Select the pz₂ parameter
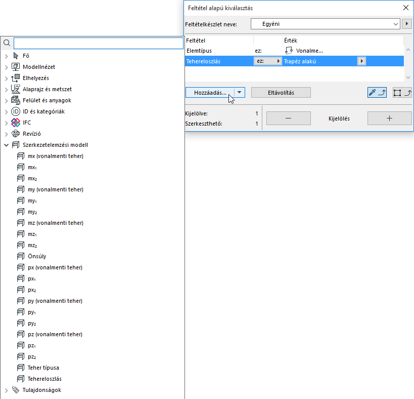 [x=32, y=356]
